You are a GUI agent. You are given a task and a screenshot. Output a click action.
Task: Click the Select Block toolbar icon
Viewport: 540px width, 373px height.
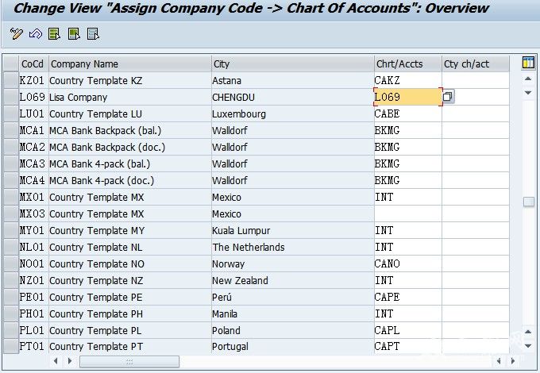click(74, 33)
